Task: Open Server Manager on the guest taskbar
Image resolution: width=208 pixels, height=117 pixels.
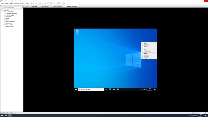Action: coord(118,89)
